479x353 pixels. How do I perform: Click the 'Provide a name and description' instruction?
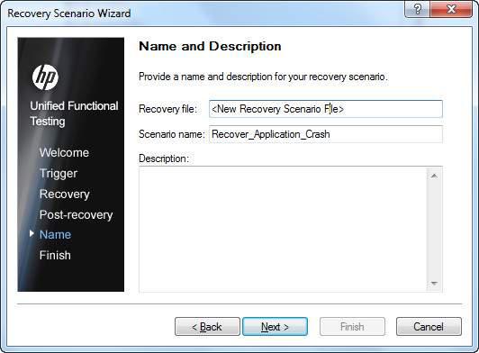263,77
